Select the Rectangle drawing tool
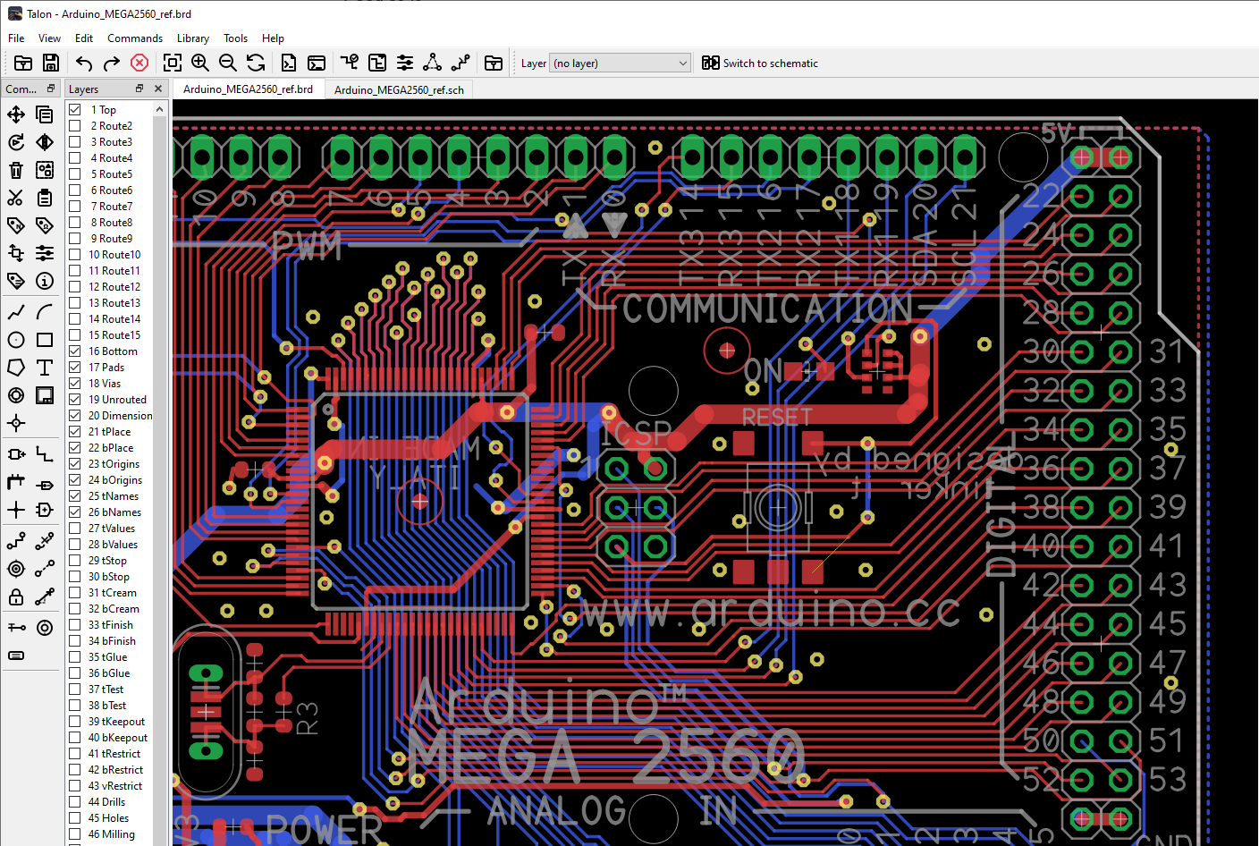Viewport: 1259px width, 846px height. 45,340
